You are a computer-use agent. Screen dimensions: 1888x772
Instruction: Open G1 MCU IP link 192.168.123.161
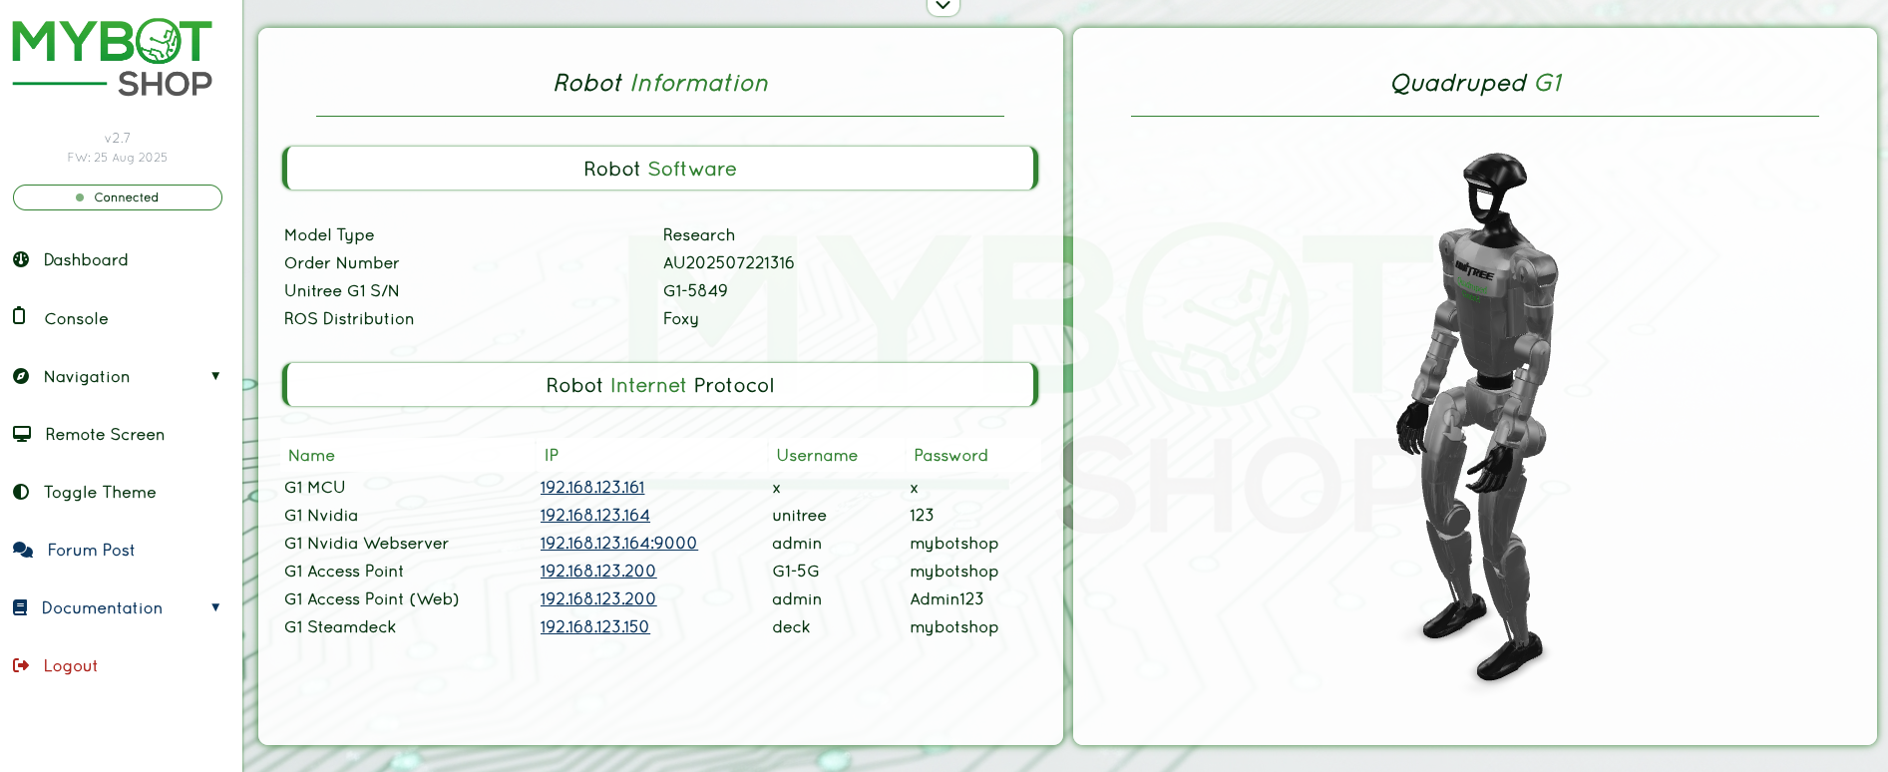point(591,488)
